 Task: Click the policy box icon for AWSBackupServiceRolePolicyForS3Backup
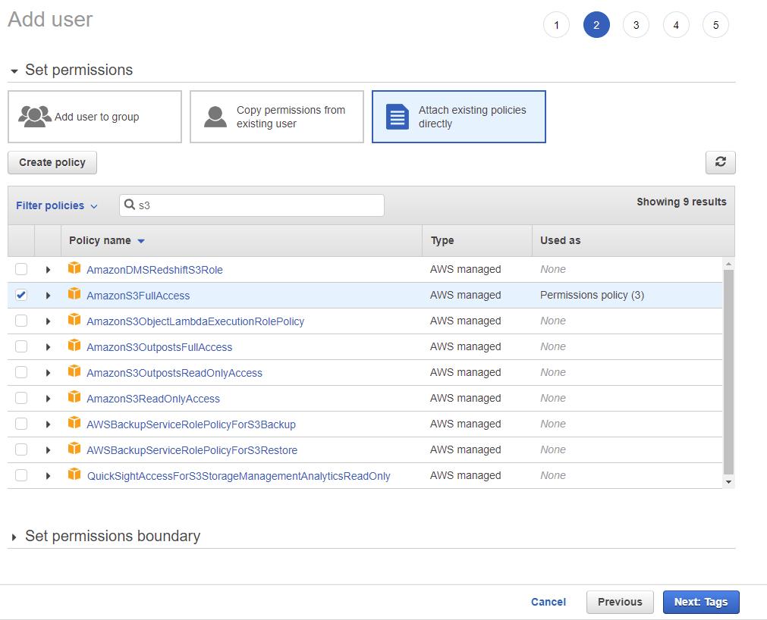[74, 423]
